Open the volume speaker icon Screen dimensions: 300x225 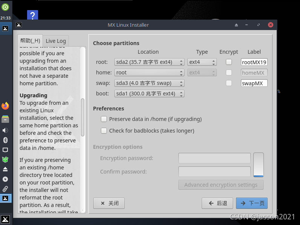(5, 130)
